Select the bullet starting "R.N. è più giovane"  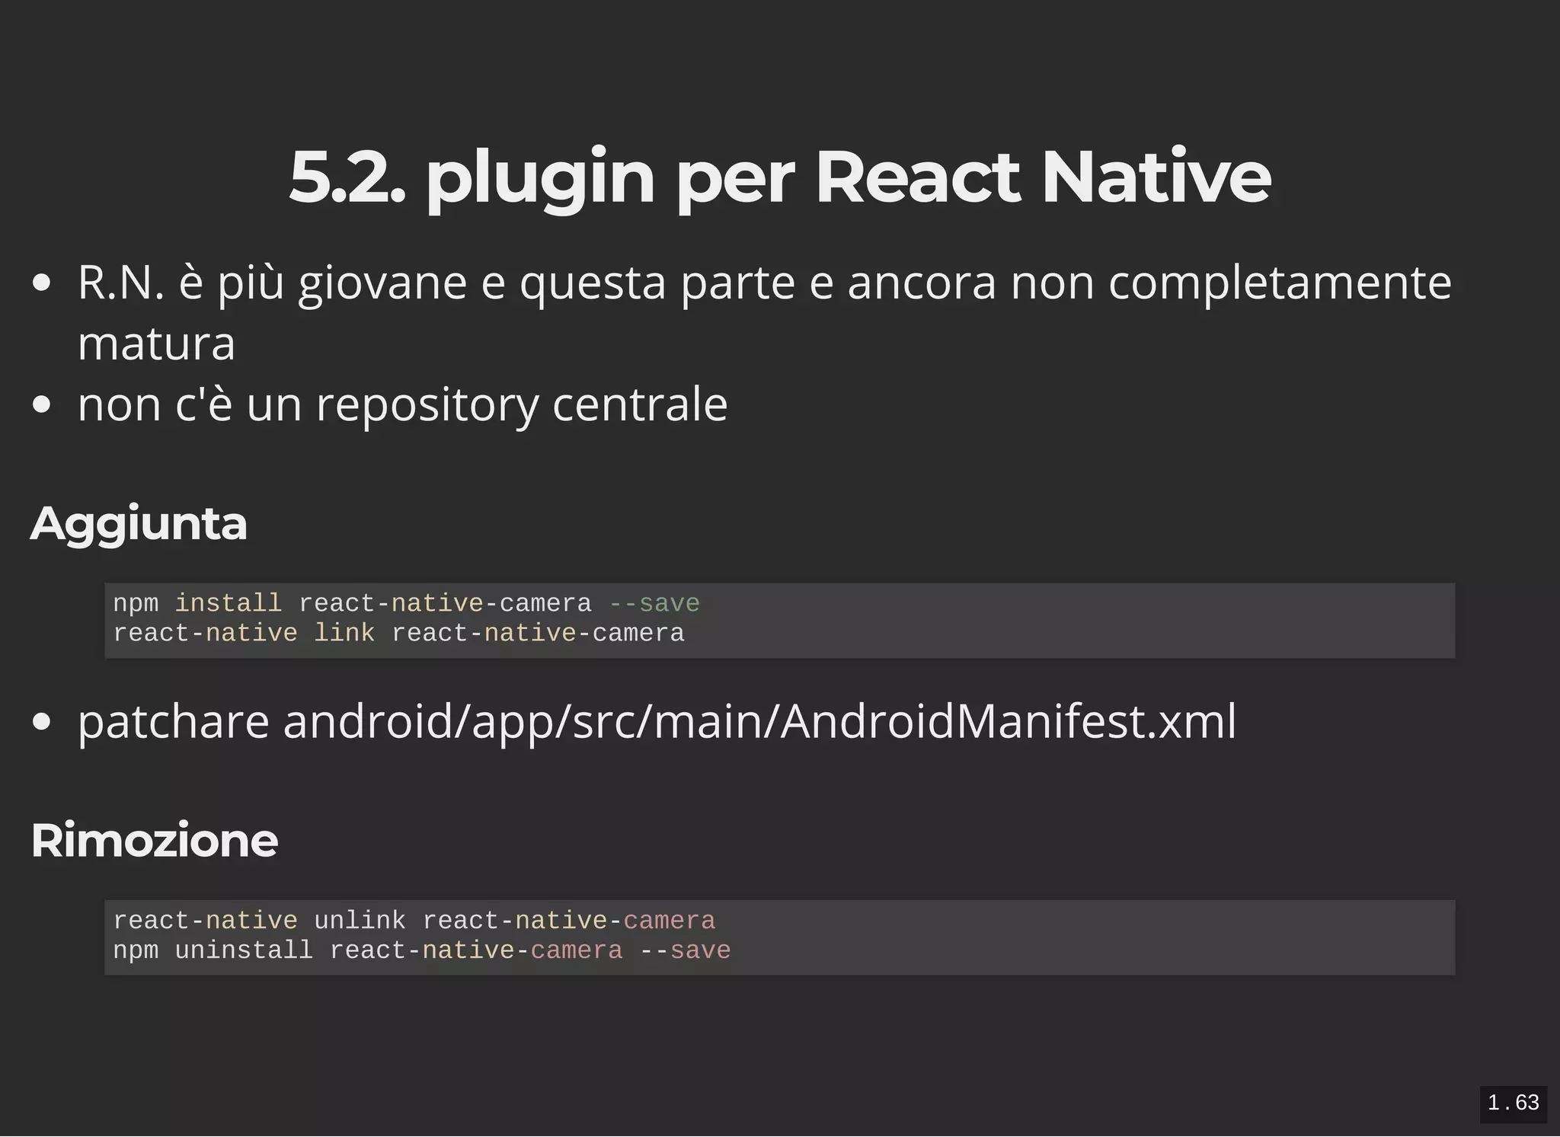(765, 312)
